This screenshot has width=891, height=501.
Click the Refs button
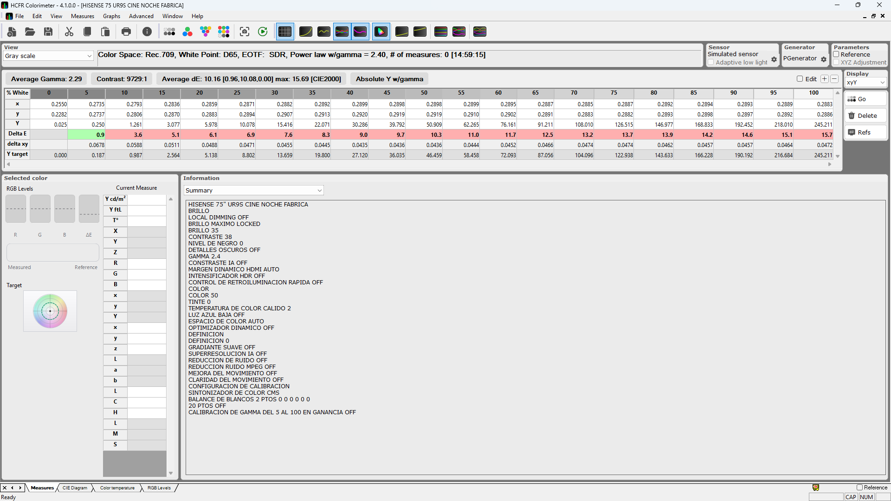click(865, 132)
